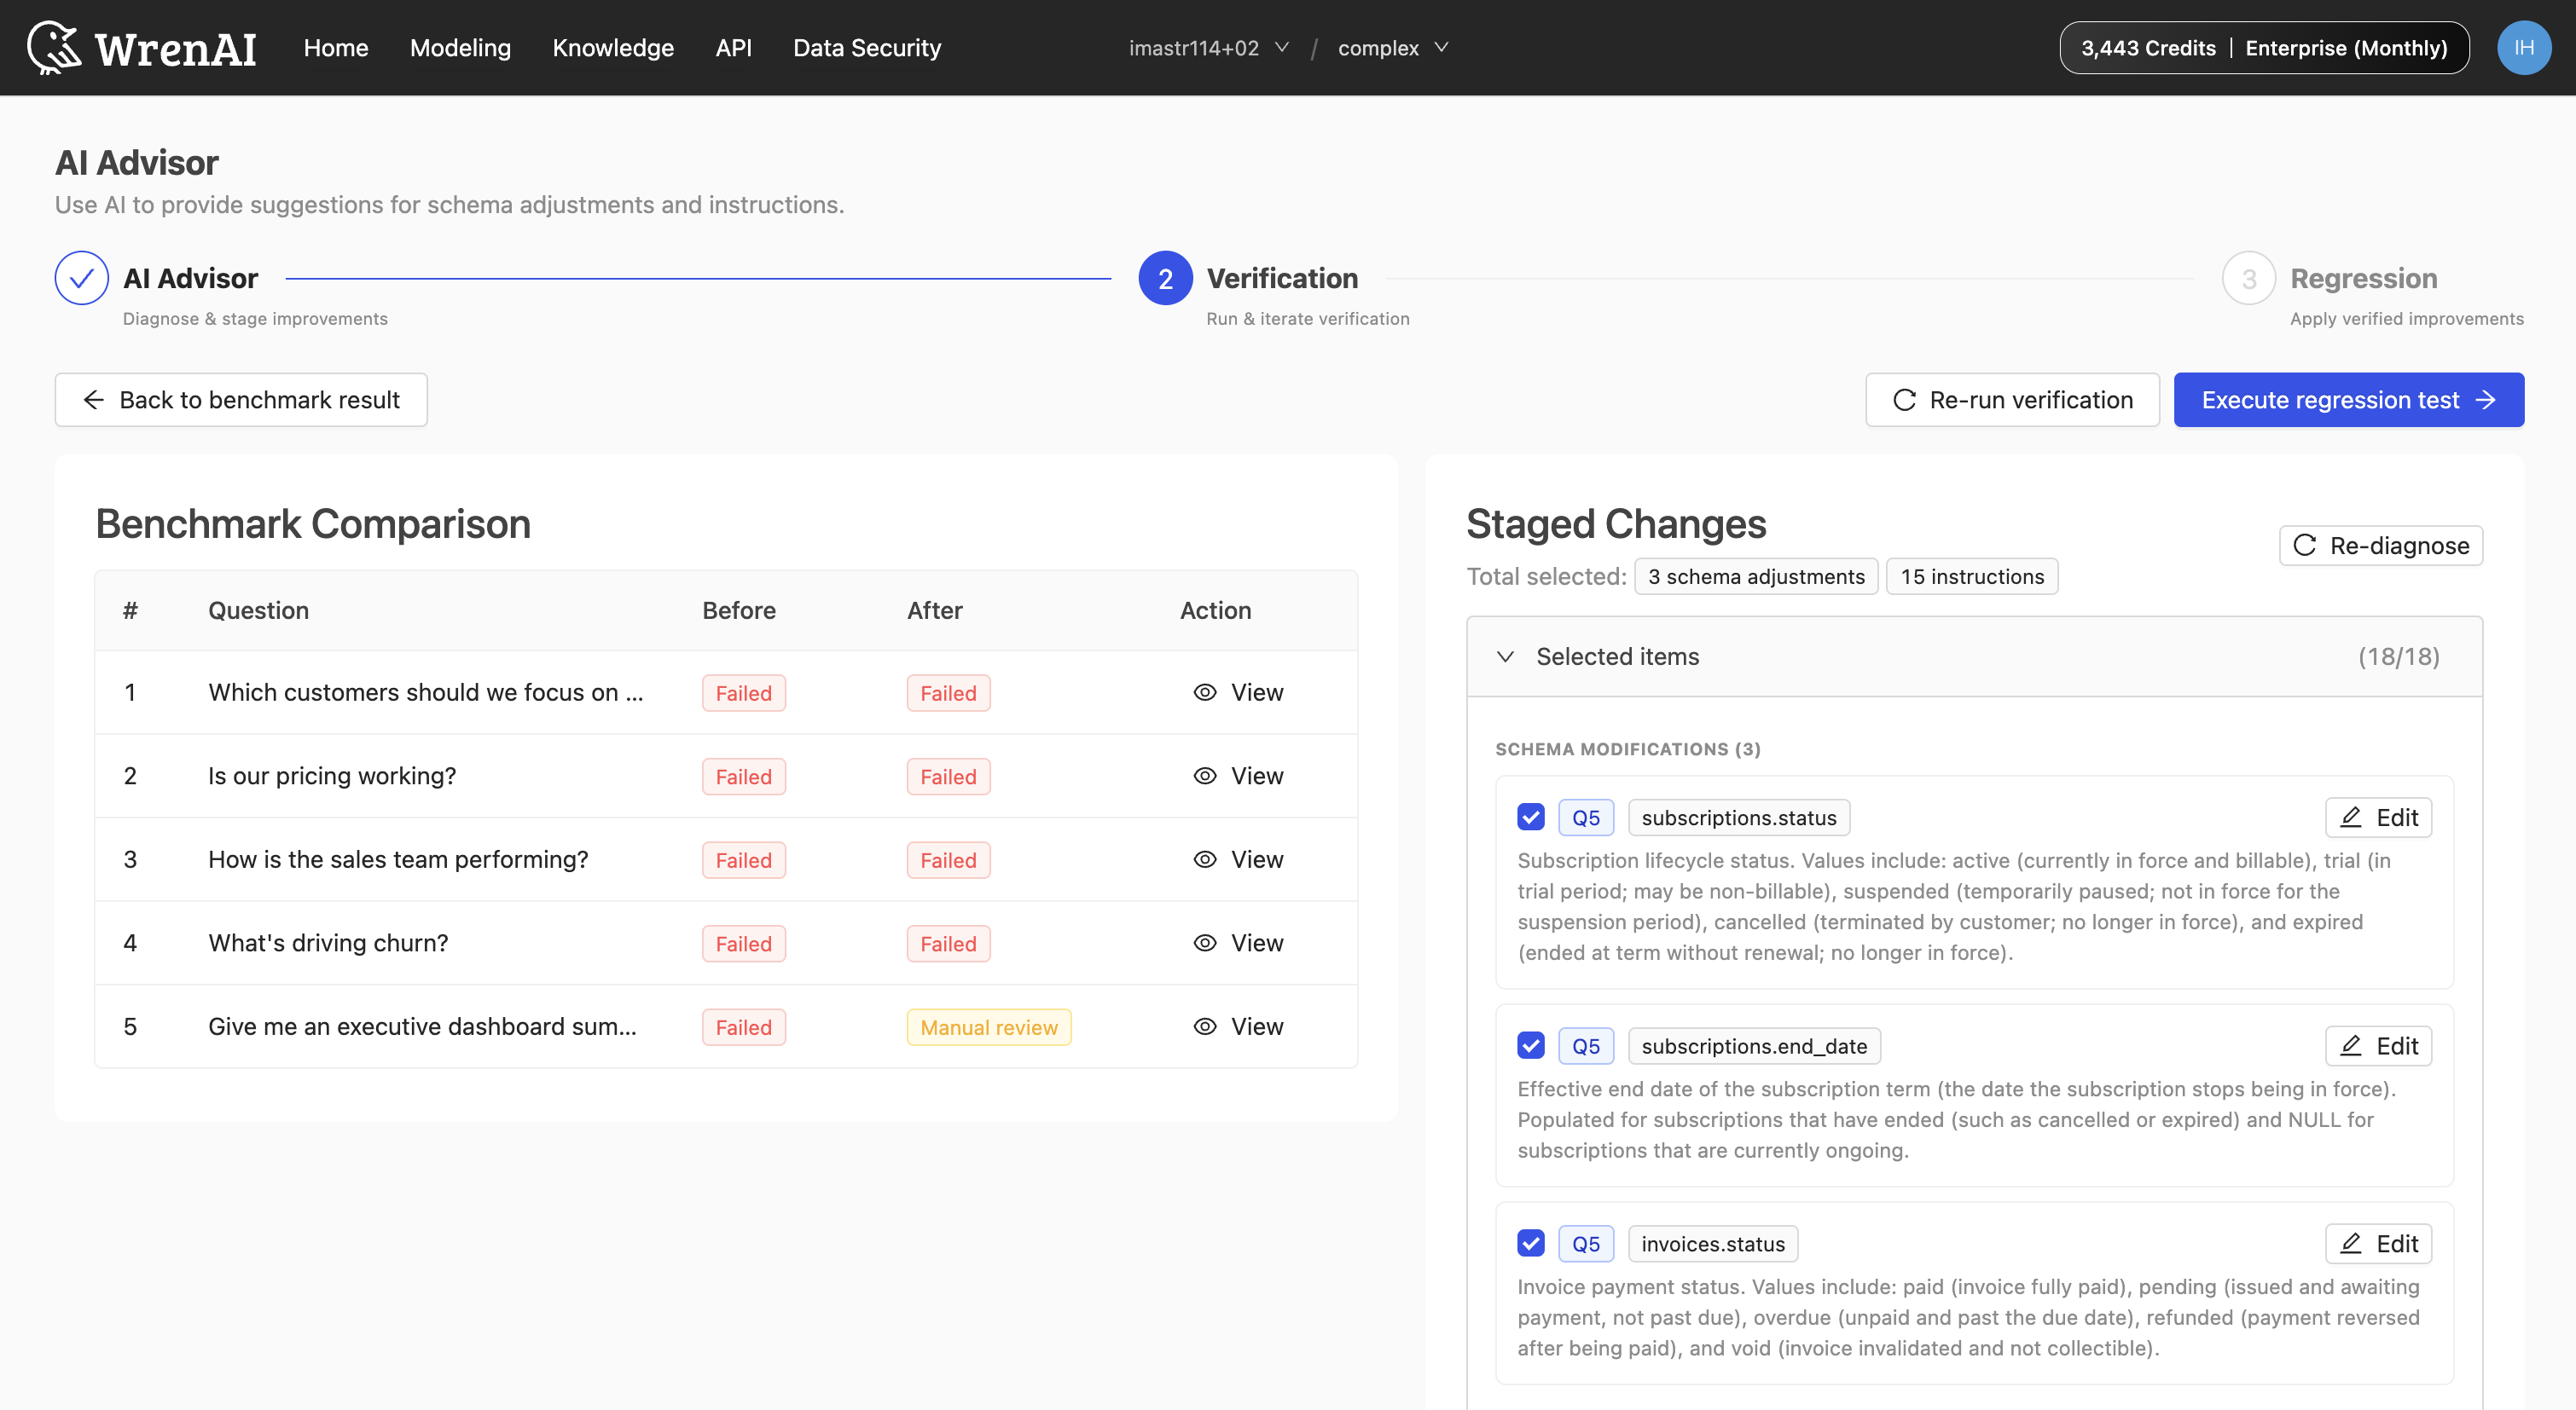Click the back arrow icon to benchmark result
This screenshot has height=1410, width=2576.
tap(94, 400)
